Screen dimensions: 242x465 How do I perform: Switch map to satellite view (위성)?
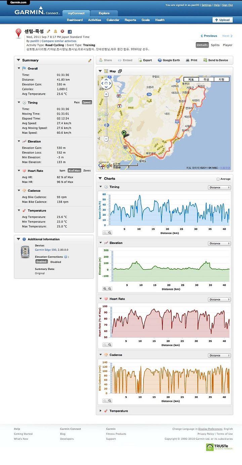click(x=206, y=79)
